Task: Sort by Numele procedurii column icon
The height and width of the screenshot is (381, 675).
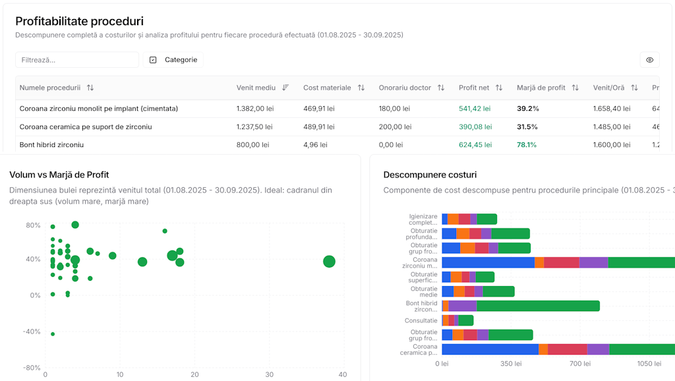Action: tap(90, 88)
